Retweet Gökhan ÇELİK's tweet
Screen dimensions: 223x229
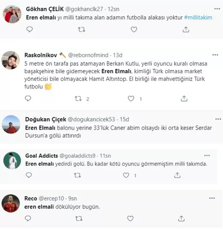(x=81, y=30)
